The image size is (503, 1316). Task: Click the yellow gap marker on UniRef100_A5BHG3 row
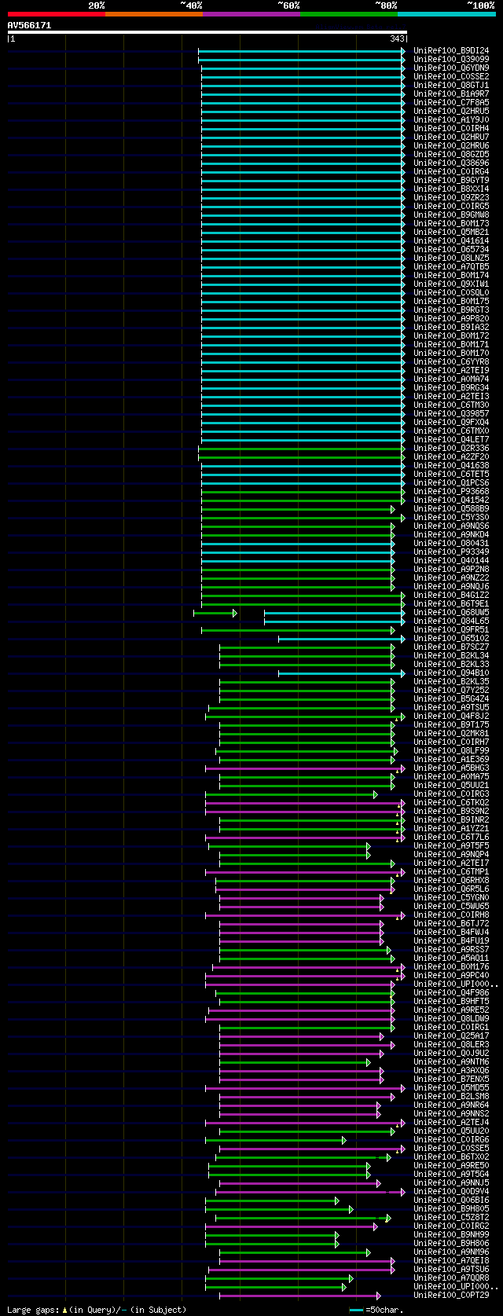click(x=398, y=770)
